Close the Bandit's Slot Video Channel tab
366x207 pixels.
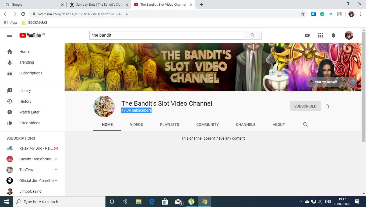click(191, 5)
